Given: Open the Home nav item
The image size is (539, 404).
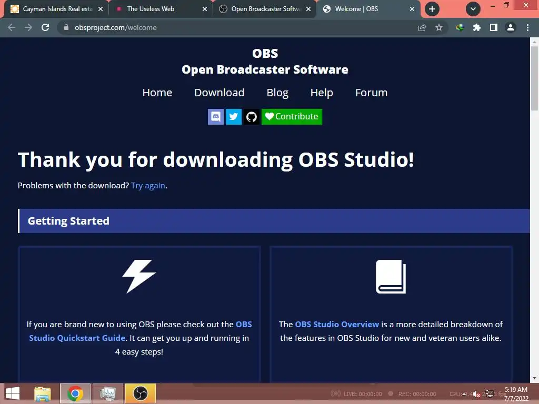Looking at the screenshot, I should tap(157, 93).
